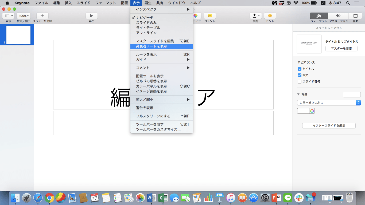Open the color wheel next to background fill
Image resolution: width=365 pixels, height=205 pixels.
point(312,111)
